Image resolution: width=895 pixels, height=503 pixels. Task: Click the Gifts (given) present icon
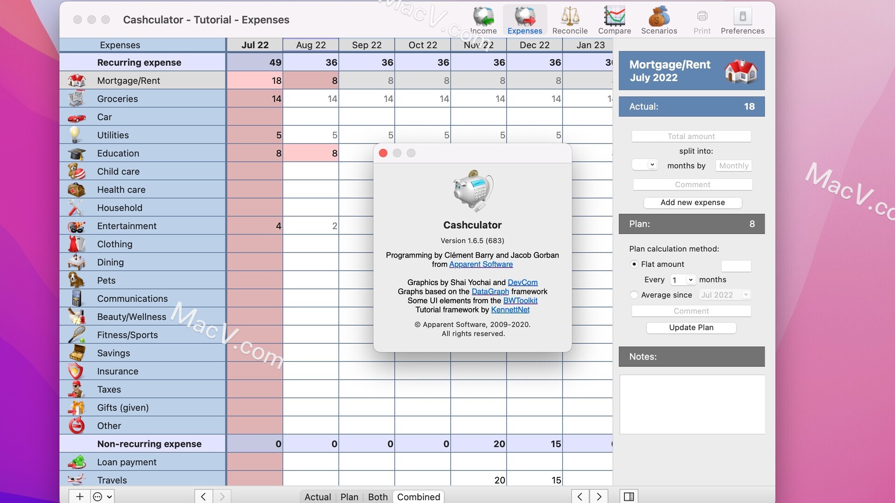(x=76, y=408)
